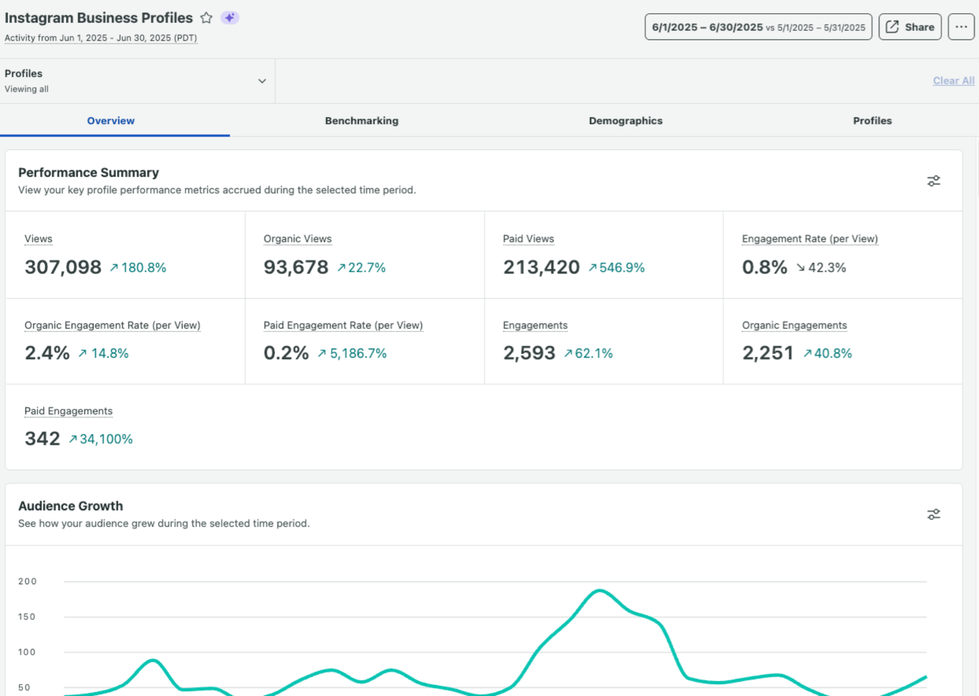979x696 pixels.
Task: Click the Organic Views metric label
Action: [x=297, y=238]
